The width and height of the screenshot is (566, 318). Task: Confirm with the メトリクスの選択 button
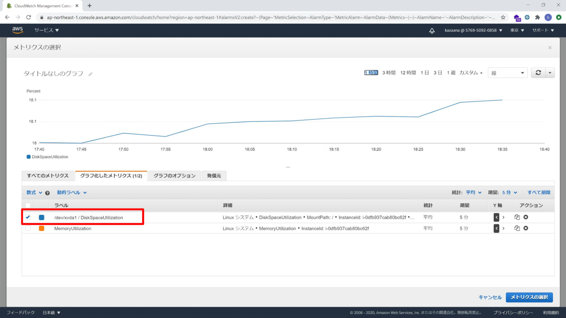(x=529, y=297)
